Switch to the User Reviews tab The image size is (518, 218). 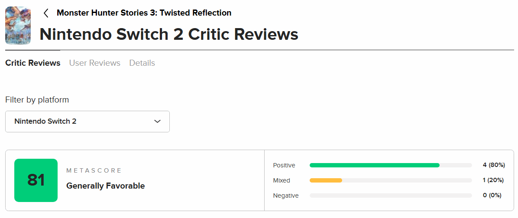[x=94, y=63]
